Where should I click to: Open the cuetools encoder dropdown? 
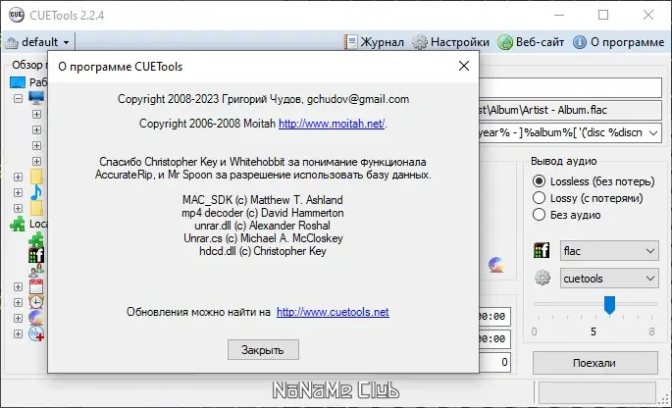tap(609, 279)
